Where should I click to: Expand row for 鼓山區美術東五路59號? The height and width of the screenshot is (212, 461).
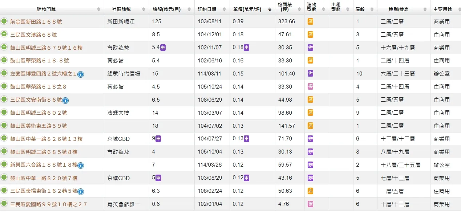pyautogui.click(x=4, y=125)
